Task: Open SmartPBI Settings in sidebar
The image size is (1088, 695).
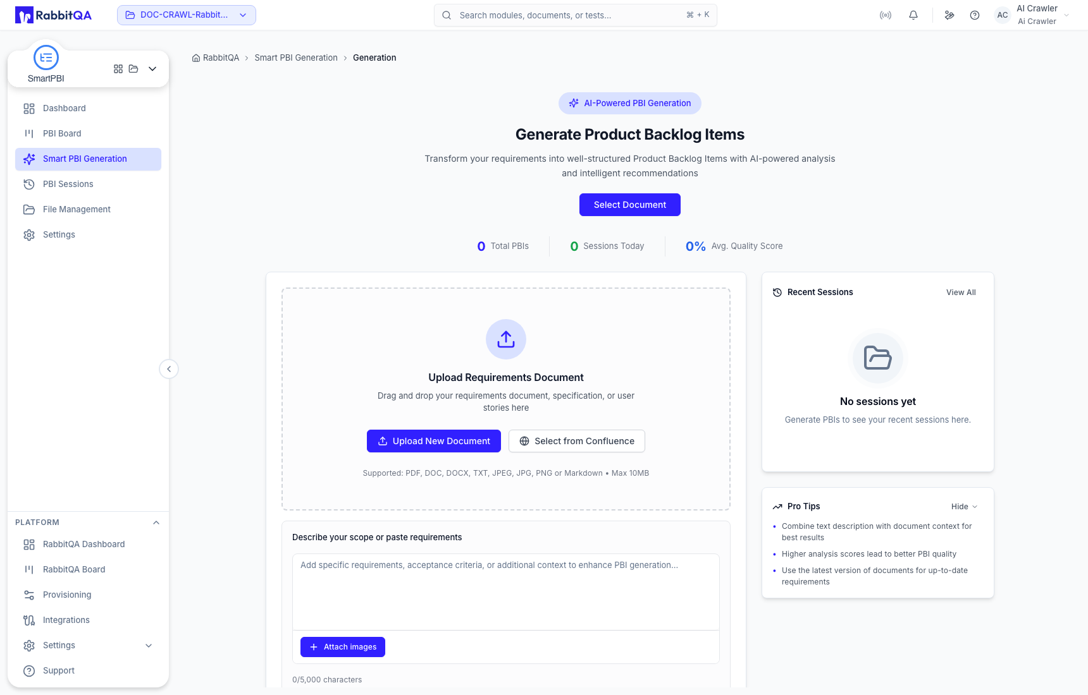Action: [88, 235]
